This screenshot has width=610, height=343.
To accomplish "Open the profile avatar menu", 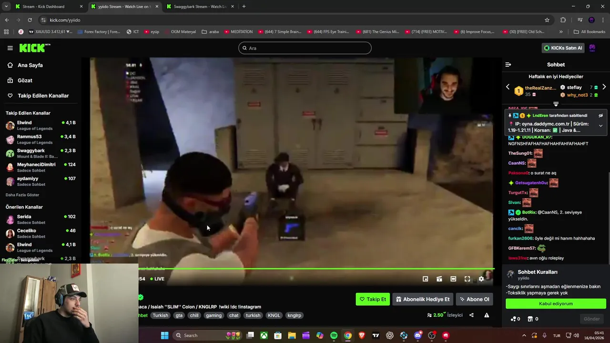I will 592,48.
